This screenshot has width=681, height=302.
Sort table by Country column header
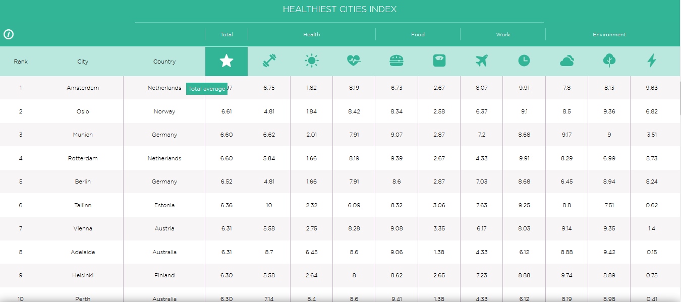[164, 62]
